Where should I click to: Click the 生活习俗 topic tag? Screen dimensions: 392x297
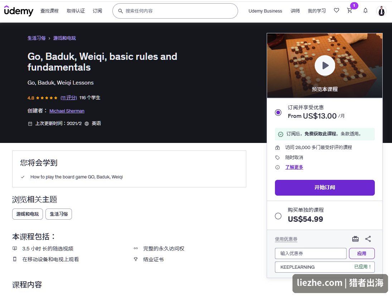click(x=59, y=214)
